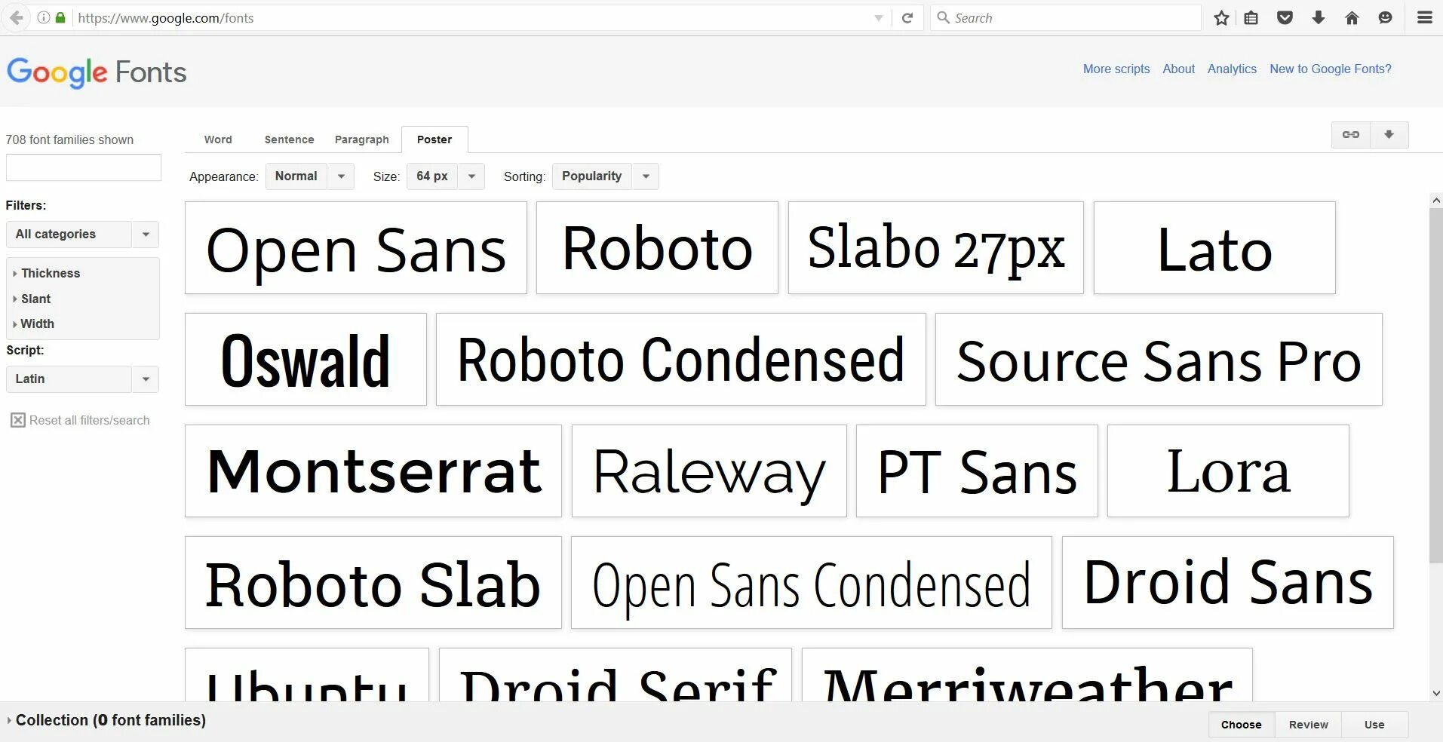Viewport: 1443px width, 742px height.
Task: Open the All categories dropdown
Action: coord(82,235)
